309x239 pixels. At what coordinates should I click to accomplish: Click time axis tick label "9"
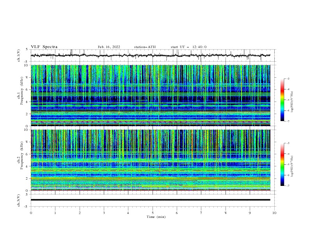pos(250,213)
